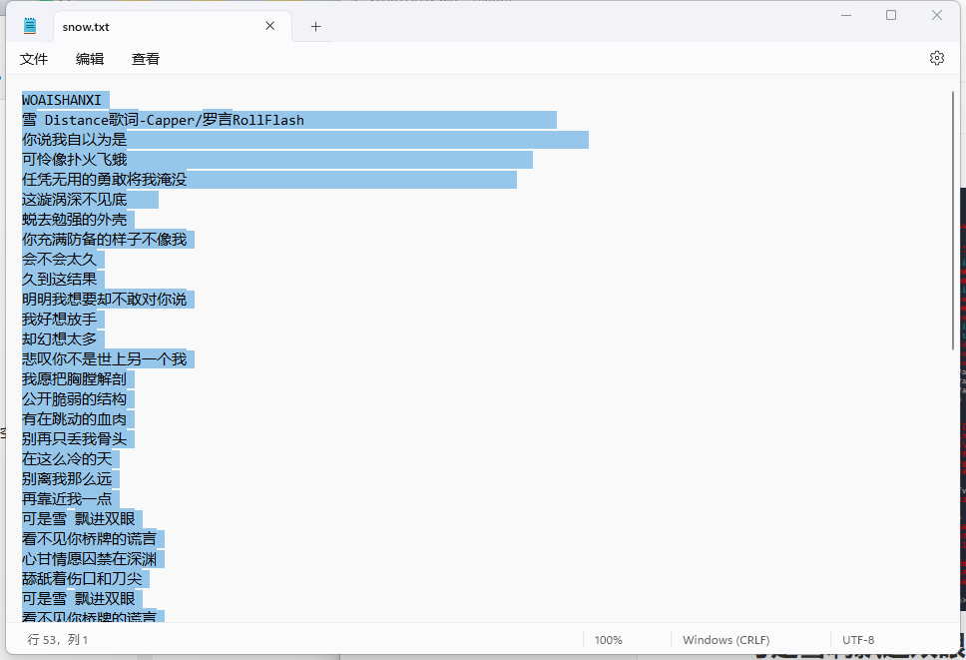
Task: Open the 编辑 menu
Action: pyautogui.click(x=90, y=59)
